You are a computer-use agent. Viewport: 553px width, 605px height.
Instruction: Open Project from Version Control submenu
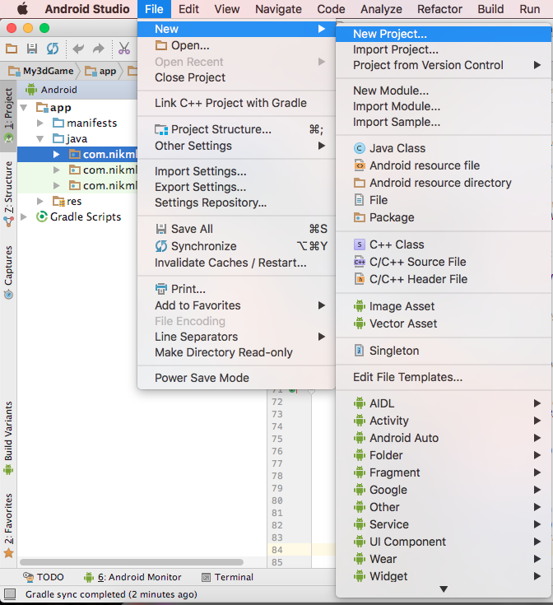click(x=444, y=65)
